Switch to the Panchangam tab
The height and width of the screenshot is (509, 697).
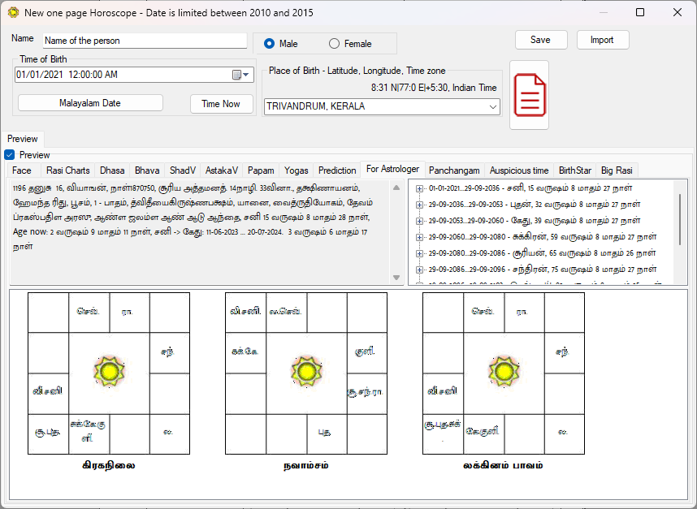click(x=454, y=170)
